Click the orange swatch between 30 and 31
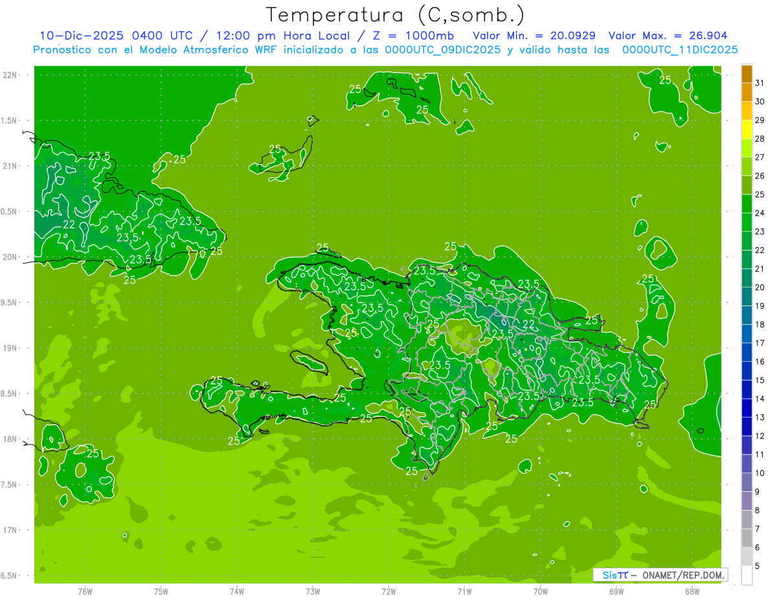Image resolution: width=777 pixels, height=600 pixels. click(747, 93)
